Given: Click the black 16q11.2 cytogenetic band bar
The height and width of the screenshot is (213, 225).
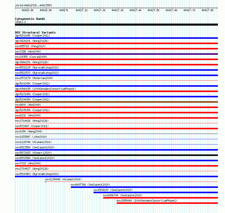Looking at the screenshot, I should 116,25.
